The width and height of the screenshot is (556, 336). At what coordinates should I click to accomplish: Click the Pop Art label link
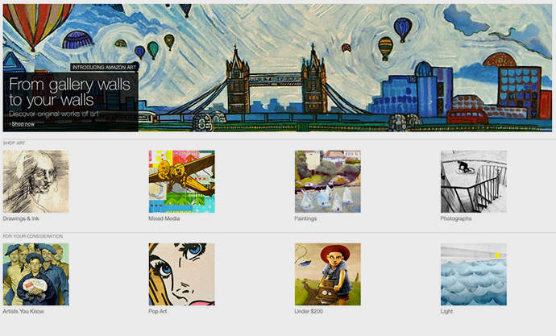pos(158,312)
